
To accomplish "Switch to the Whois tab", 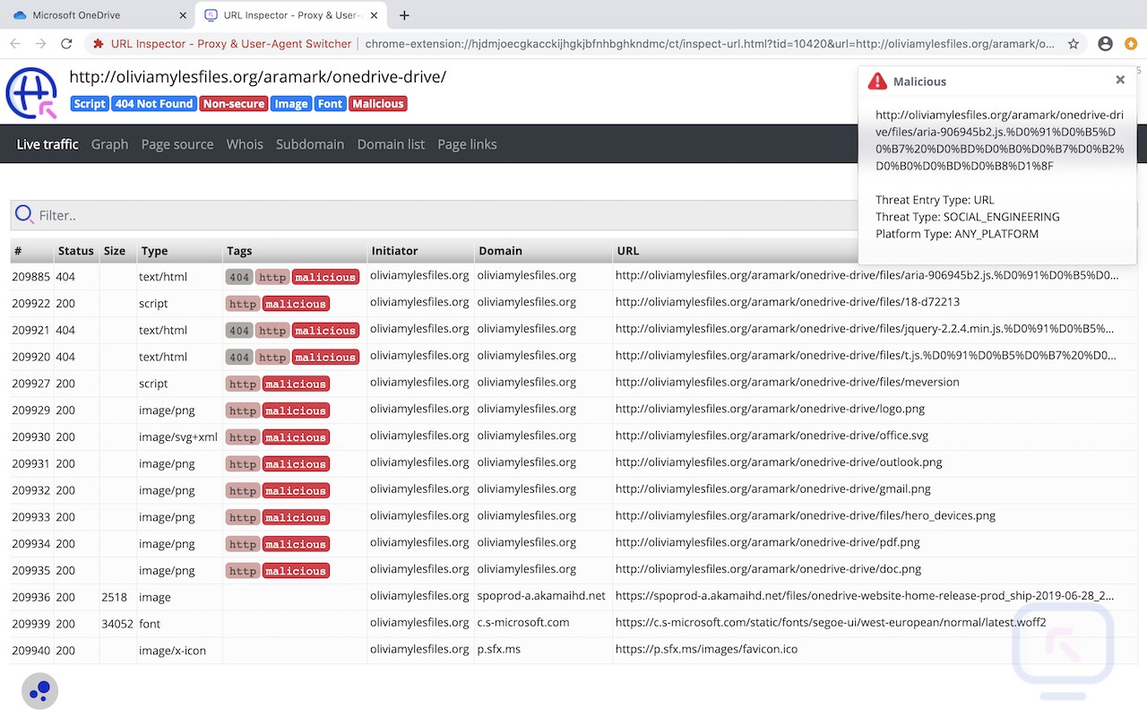I will coord(245,144).
